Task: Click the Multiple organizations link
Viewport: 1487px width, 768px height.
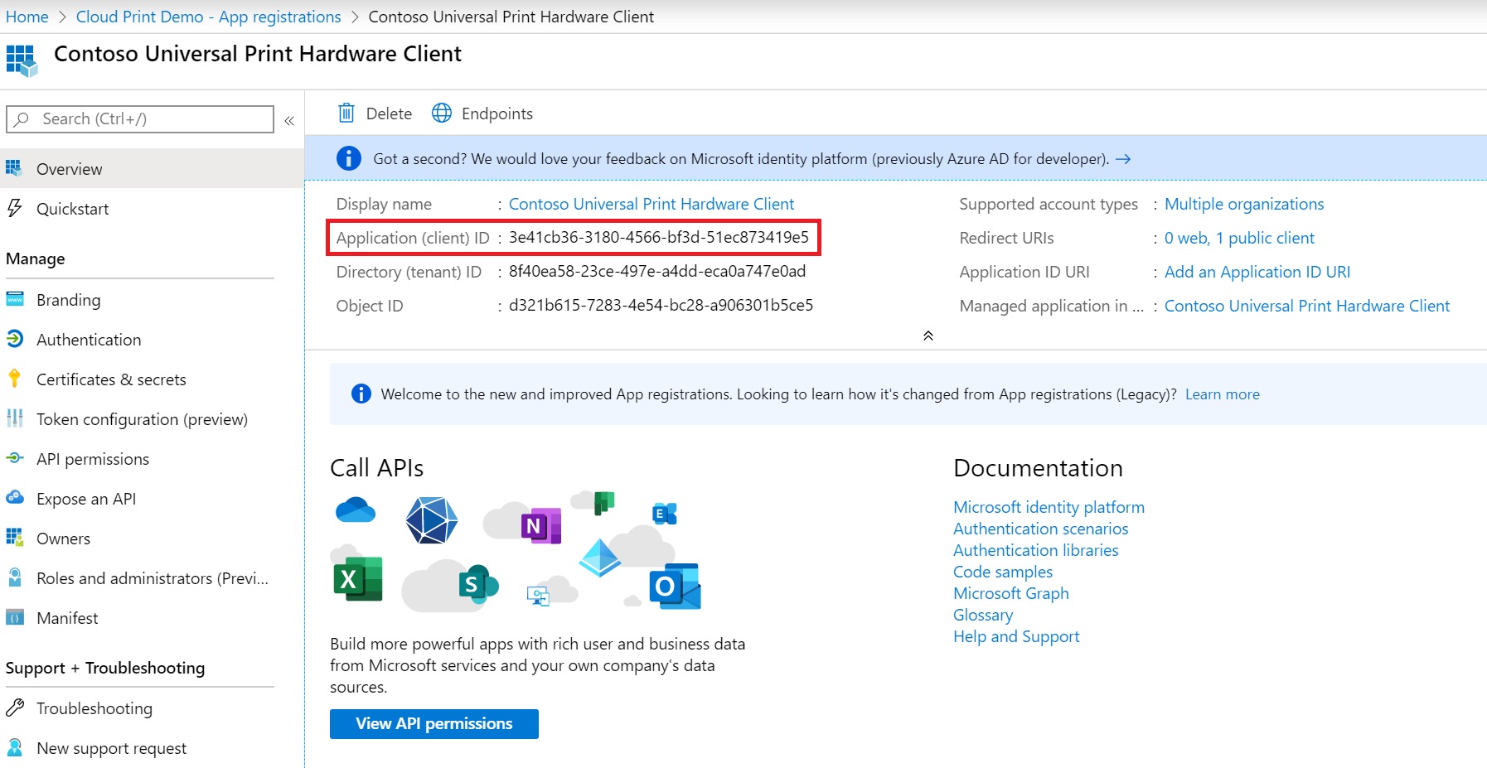Action: 1244,204
